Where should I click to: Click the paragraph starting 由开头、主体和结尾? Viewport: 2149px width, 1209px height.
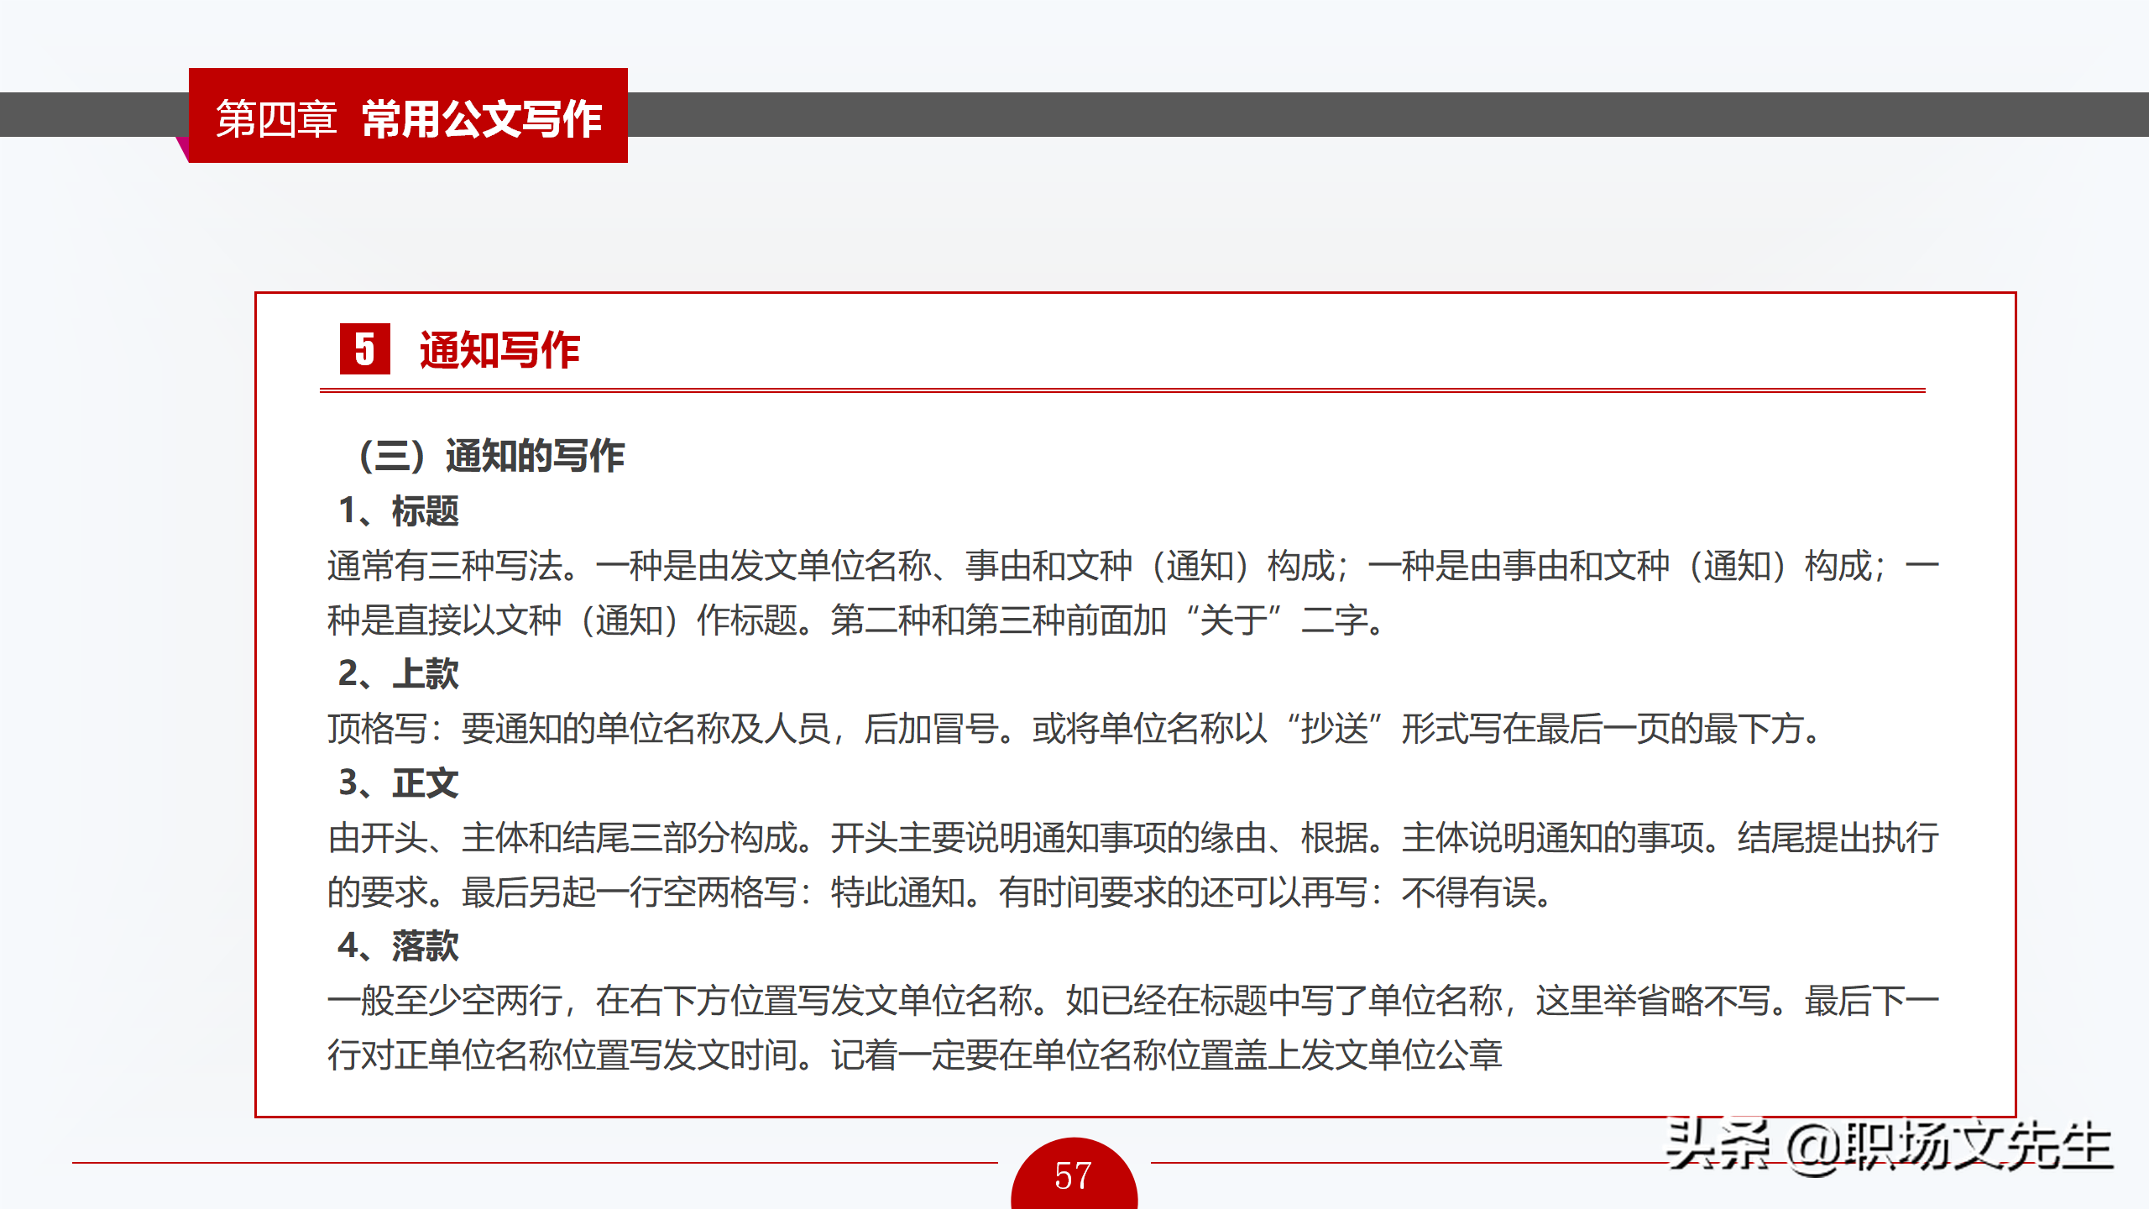coord(1132,838)
